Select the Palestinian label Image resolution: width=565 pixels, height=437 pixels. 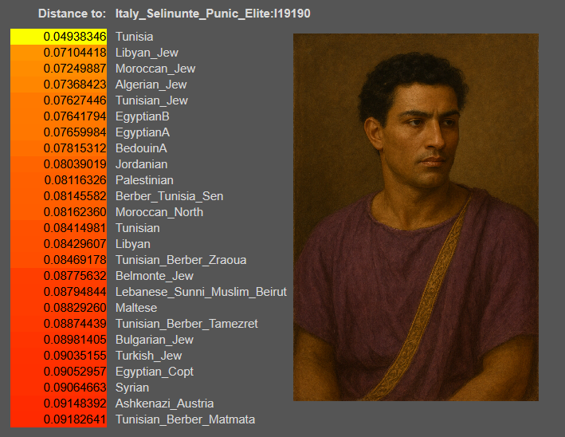[x=144, y=180]
